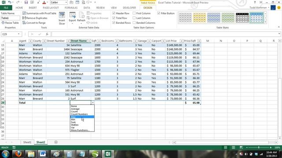Click Convert to Range
282x158 pixels.
pos(34,23)
